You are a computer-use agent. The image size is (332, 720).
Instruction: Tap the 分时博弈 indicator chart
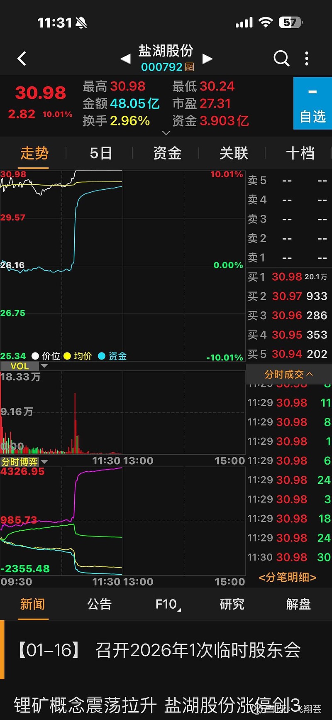(123, 521)
